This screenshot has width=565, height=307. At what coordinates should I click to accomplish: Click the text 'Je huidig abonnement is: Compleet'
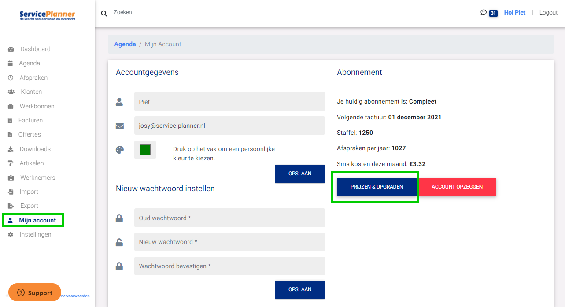[x=387, y=101]
